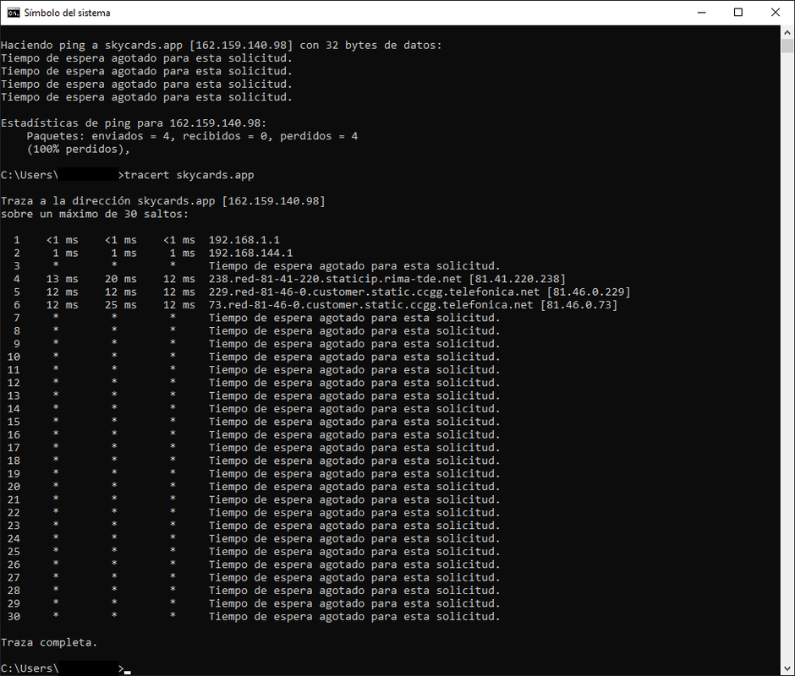Open the Command Prompt system menu icon

point(13,13)
